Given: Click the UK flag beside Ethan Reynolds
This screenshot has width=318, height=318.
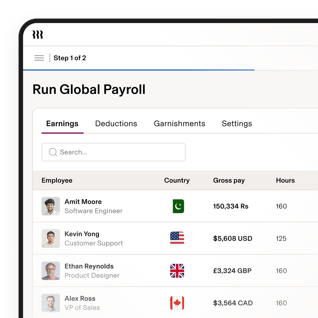Looking at the screenshot, I should pos(177,271).
